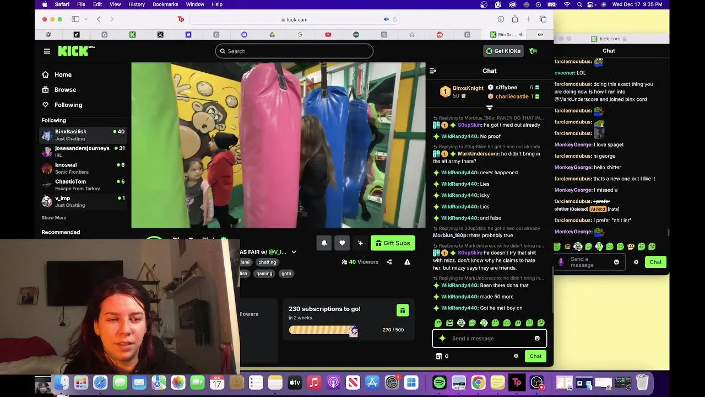Open System Settings from the Dock
705x397 pixels.
tap(392, 383)
